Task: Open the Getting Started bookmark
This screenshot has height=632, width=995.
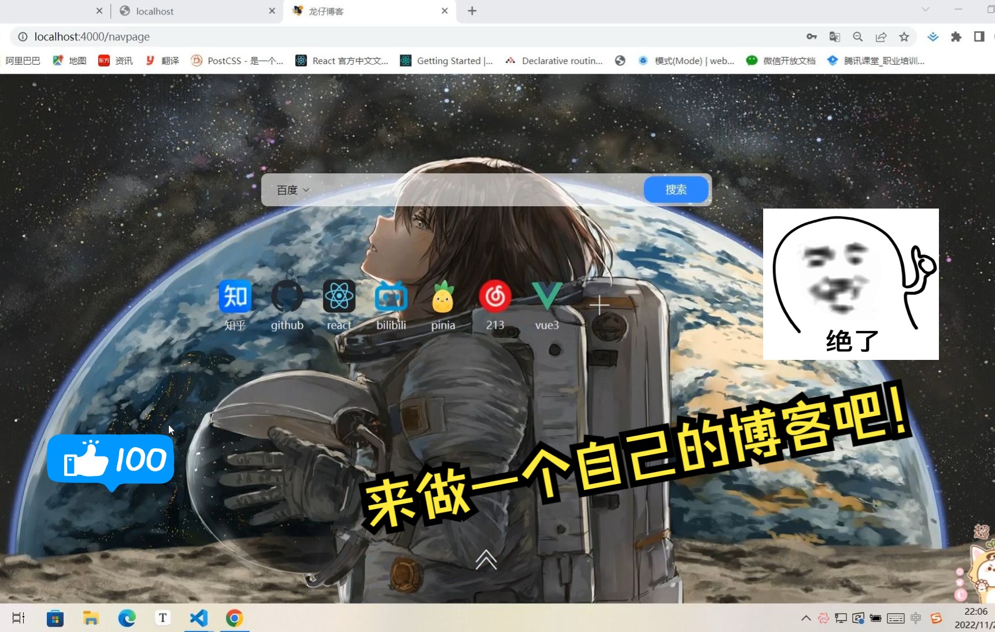Action: pyautogui.click(x=446, y=61)
